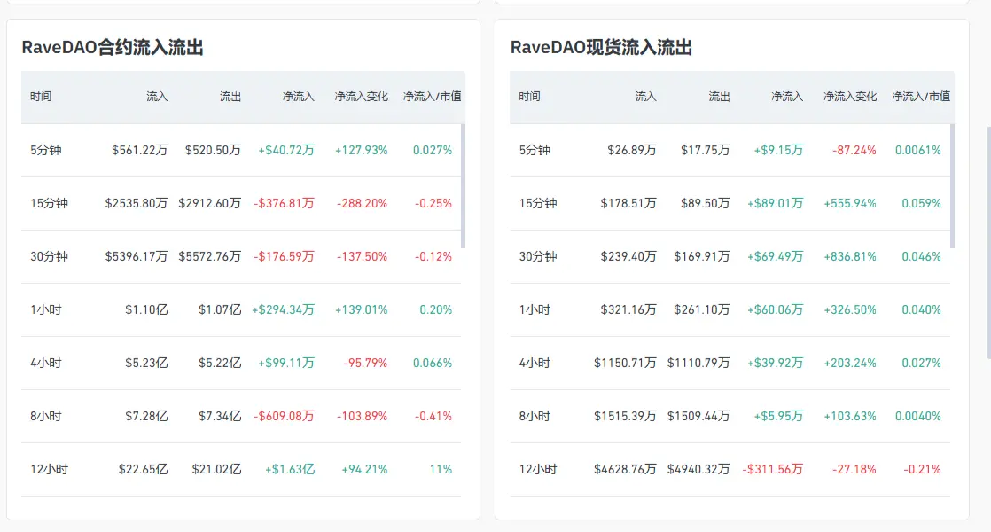Click 净流入/市值 header in 合约 table
Image resolution: width=991 pixels, height=532 pixels.
(x=433, y=96)
